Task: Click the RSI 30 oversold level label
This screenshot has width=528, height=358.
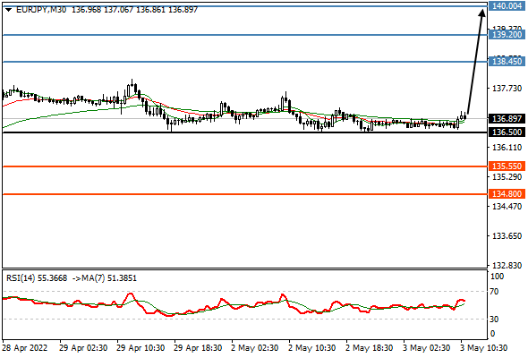Action: tap(494, 319)
